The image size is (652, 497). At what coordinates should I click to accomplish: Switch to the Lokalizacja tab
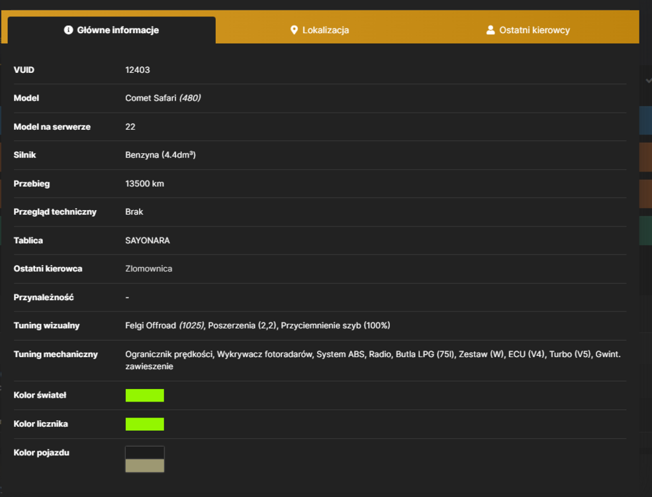(x=319, y=30)
